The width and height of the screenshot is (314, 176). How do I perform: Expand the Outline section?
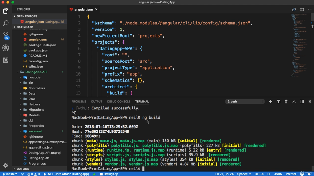39,169
